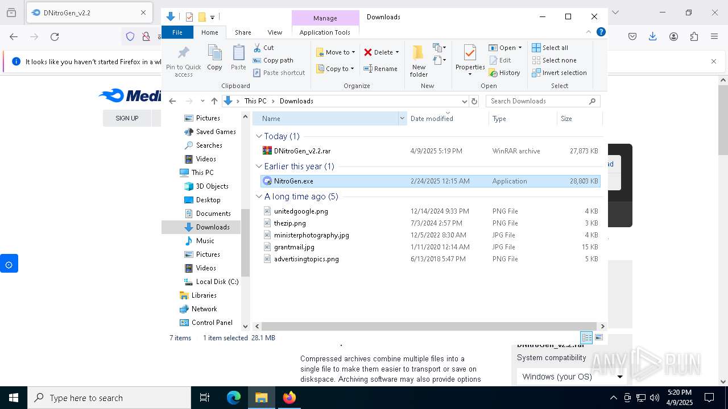Open Firefox hamburger application menu
Image resolution: width=728 pixels, height=409 pixels.
(714, 36)
